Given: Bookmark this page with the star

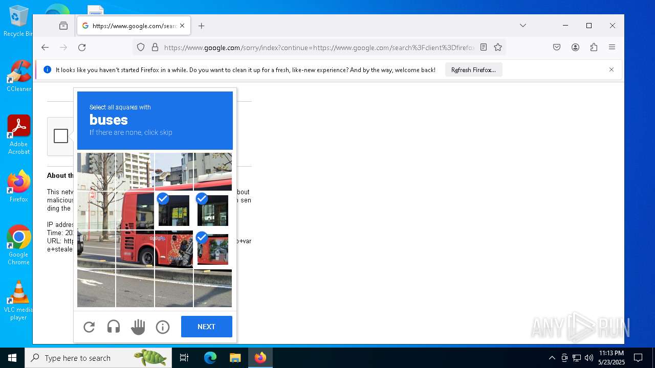Looking at the screenshot, I should 498,48.
